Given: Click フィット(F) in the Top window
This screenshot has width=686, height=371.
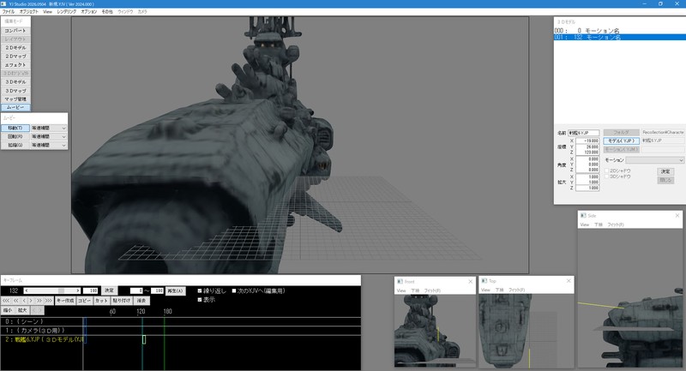Looking at the screenshot, I should click(x=517, y=290).
